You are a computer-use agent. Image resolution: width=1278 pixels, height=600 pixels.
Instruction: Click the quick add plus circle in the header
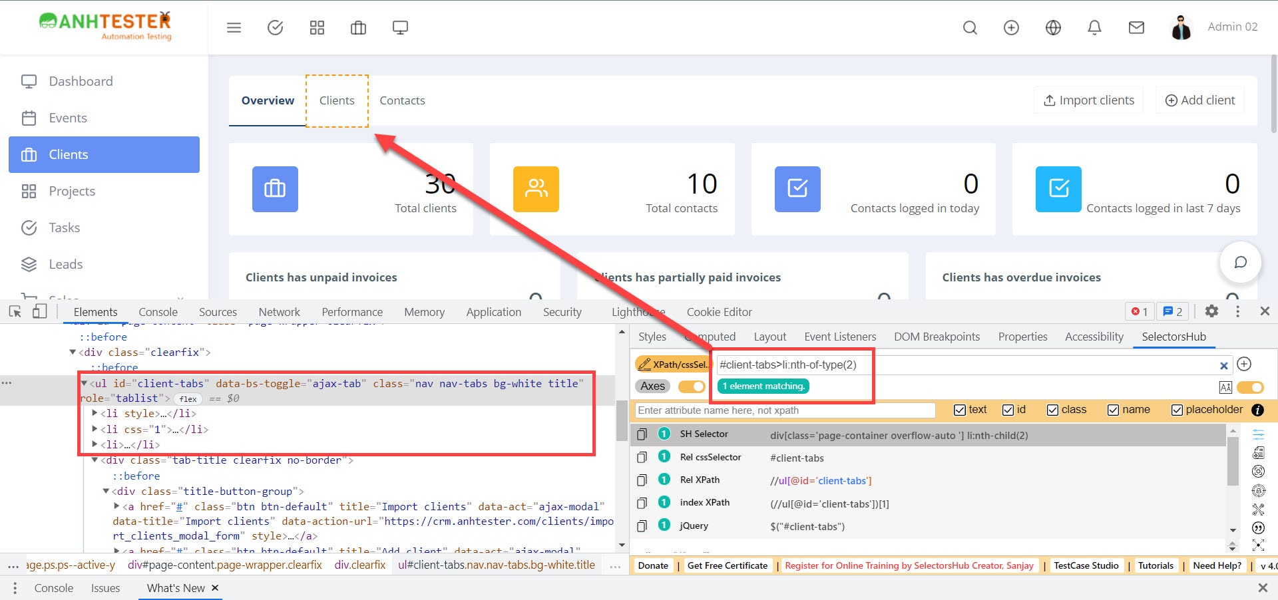pyautogui.click(x=1011, y=27)
